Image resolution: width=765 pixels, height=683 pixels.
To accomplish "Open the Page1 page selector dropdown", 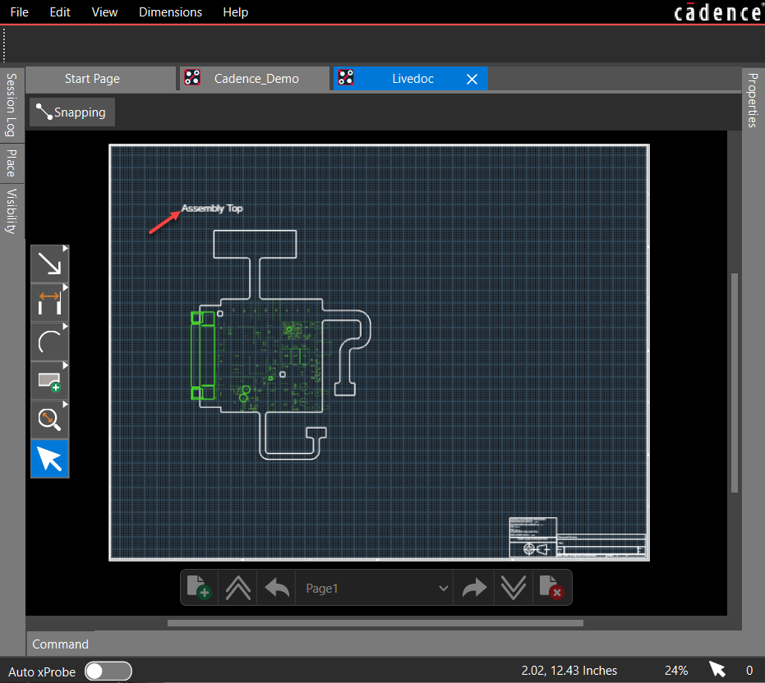I will 374,589.
